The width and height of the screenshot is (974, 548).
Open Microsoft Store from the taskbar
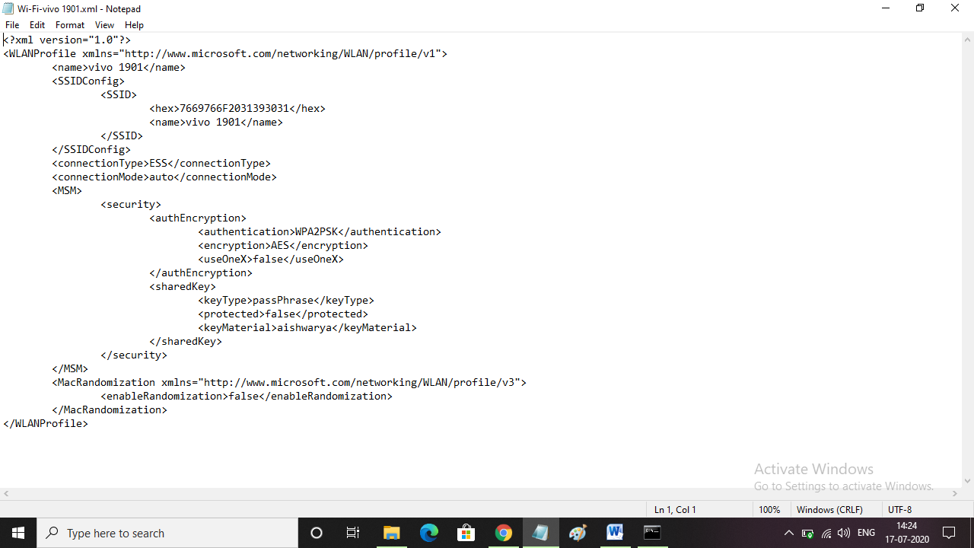click(x=466, y=533)
